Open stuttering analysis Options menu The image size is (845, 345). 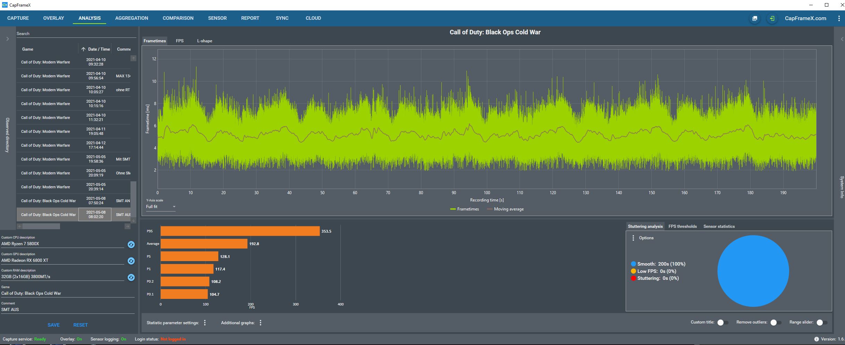click(x=633, y=238)
